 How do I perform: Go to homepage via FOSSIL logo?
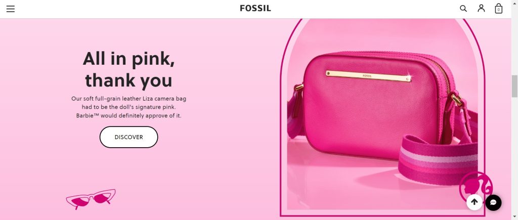(x=255, y=8)
